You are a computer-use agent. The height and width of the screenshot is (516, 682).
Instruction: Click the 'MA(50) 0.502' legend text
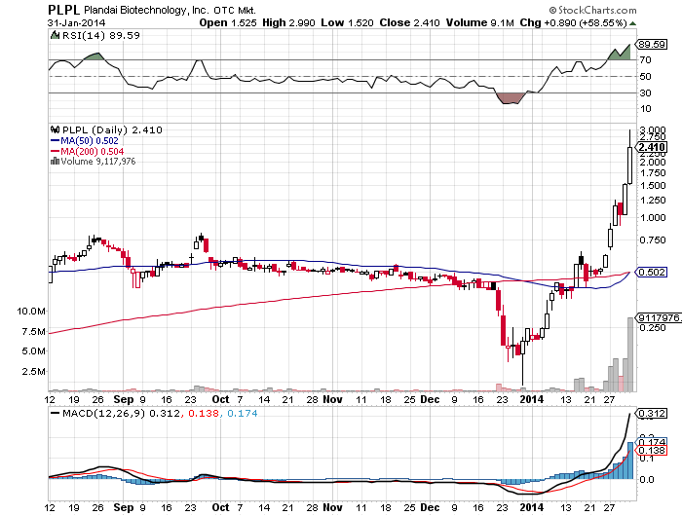(90, 141)
